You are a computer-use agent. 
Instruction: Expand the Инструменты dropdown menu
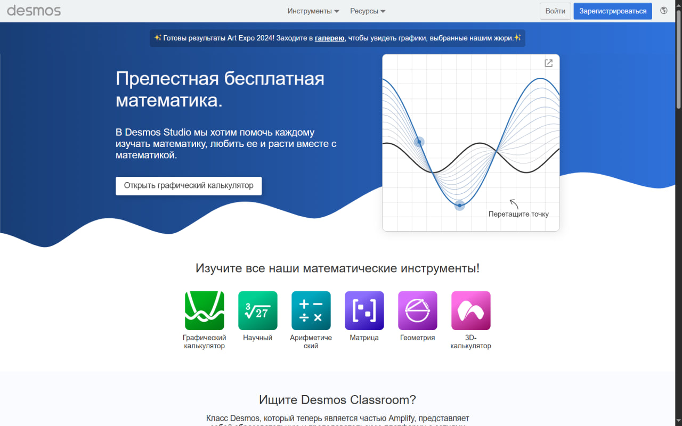coord(313,11)
